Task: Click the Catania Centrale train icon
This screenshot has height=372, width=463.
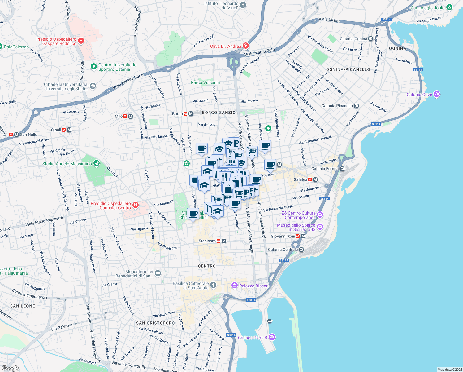Action: click(301, 250)
